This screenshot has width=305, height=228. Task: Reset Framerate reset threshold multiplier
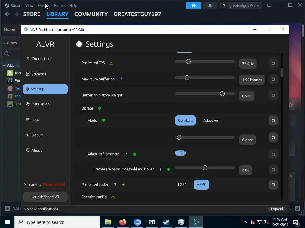273,170
